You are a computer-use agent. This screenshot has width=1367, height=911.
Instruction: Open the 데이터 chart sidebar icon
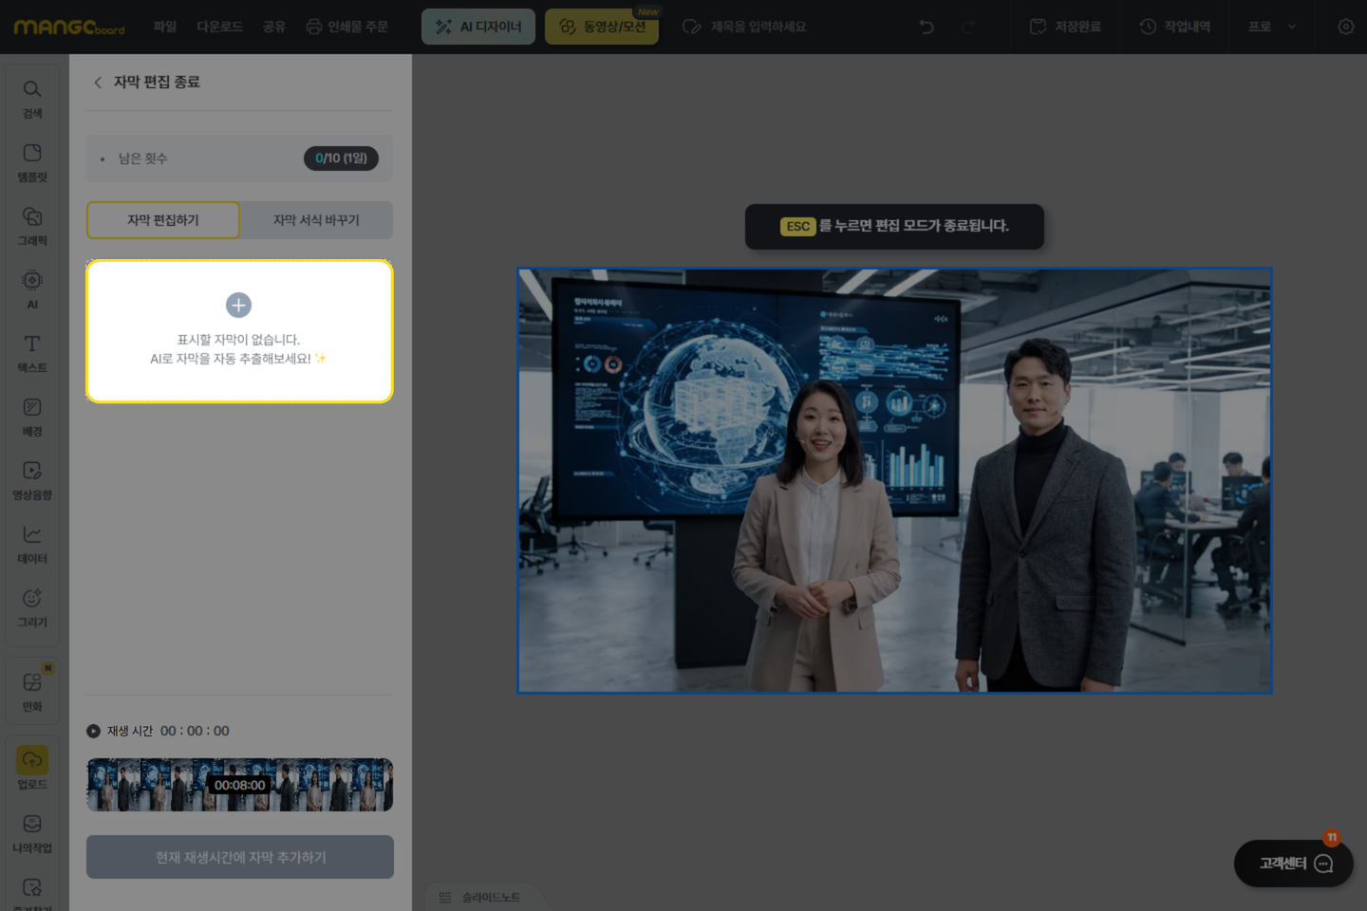[32, 543]
